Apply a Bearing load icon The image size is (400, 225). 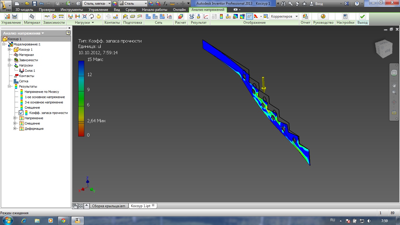85,16
